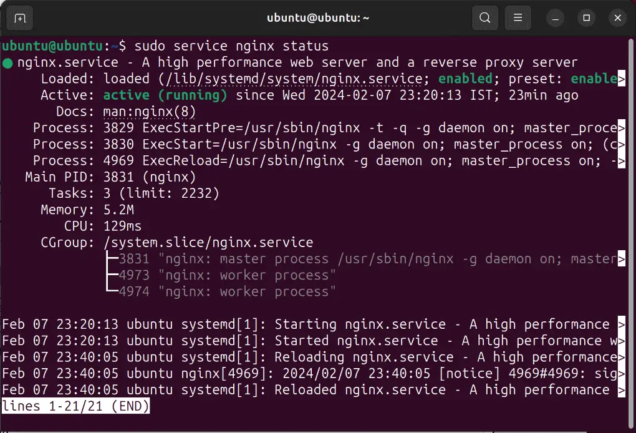The height and width of the screenshot is (433, 636).
Task: Open the /lib/systemd/system/nginx.service path link
Action: [x=295, y=79]
